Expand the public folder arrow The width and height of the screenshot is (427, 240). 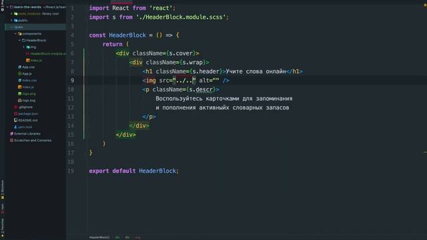tap(11, 21)
